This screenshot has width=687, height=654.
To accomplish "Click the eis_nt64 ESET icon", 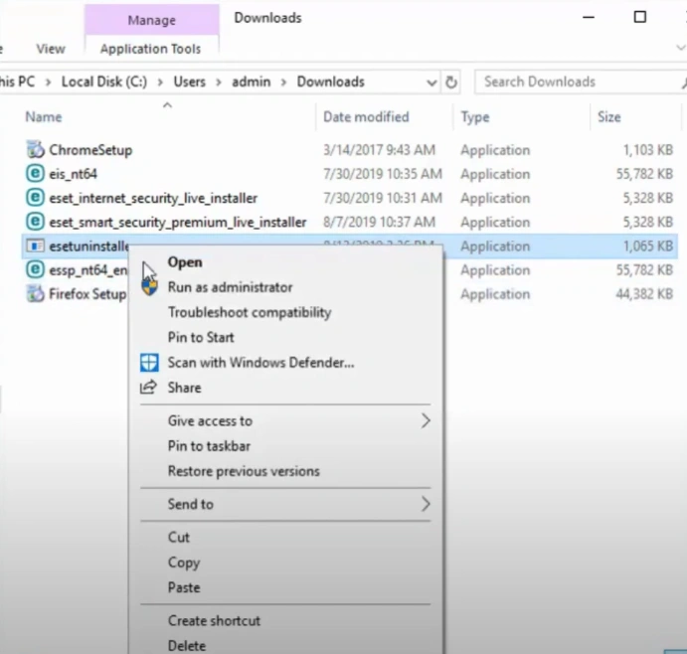I will (35, 174).
